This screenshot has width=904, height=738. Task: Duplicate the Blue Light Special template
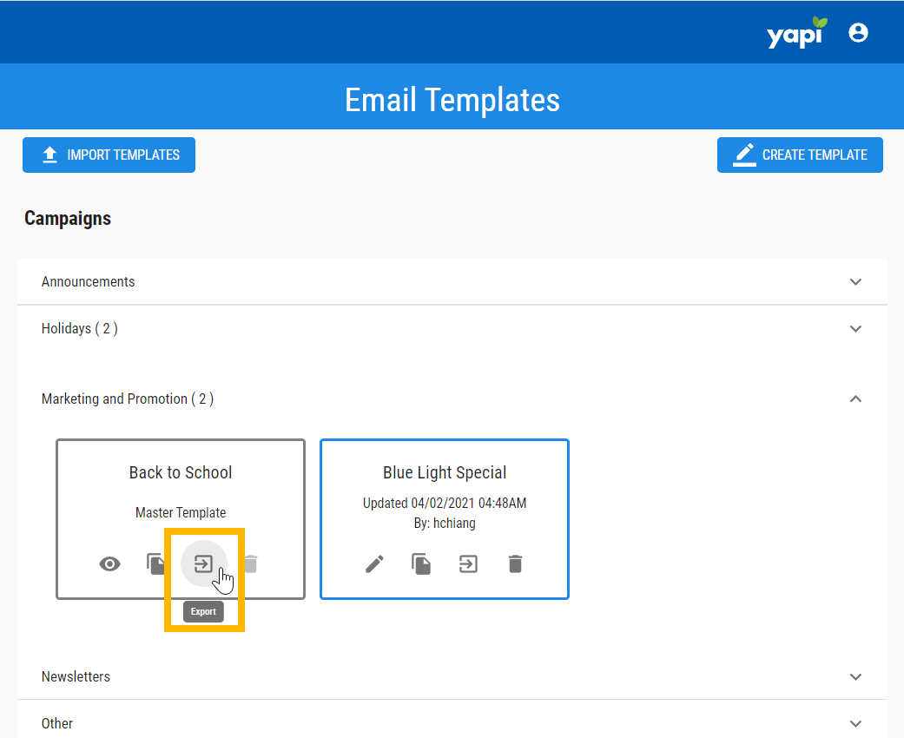[421, 563]
